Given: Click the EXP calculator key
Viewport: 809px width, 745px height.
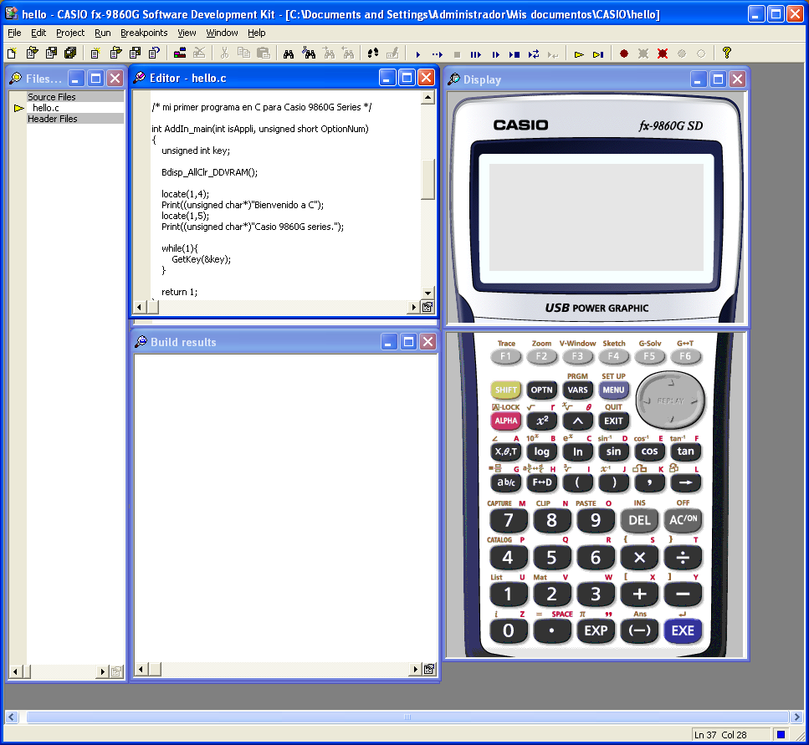Looking at the screenshot, I should (596, 630).
